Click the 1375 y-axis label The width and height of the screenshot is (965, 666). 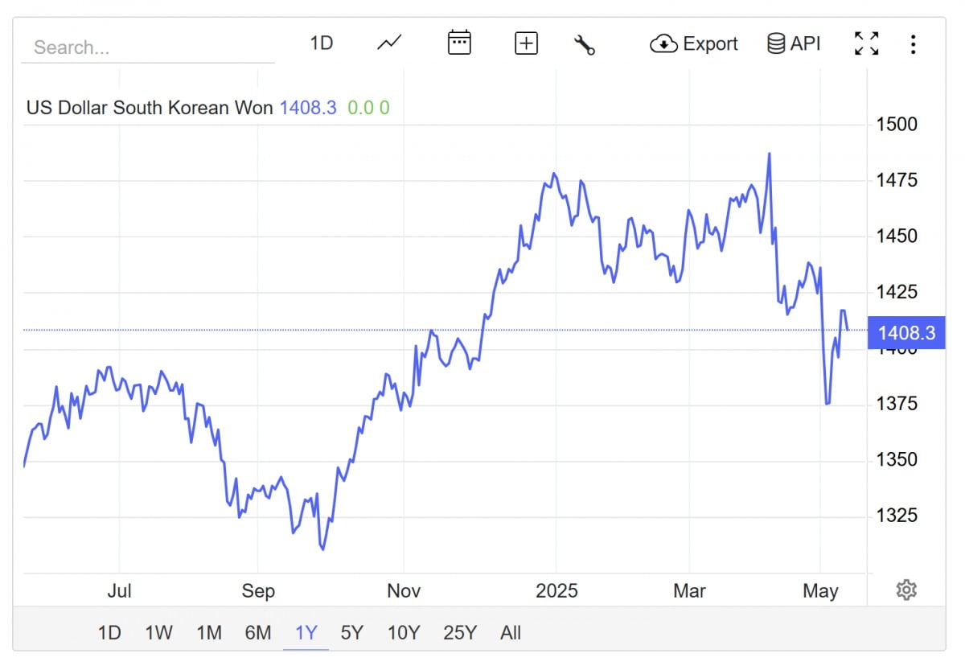coord(897,404)
